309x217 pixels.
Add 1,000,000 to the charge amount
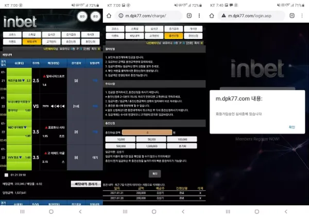[x=151, y=146]
